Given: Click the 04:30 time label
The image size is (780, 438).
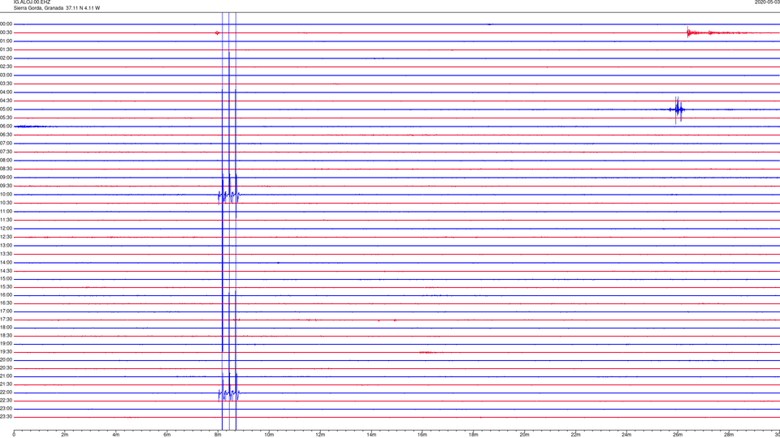Looking at the screenshot, I should 6,101.
